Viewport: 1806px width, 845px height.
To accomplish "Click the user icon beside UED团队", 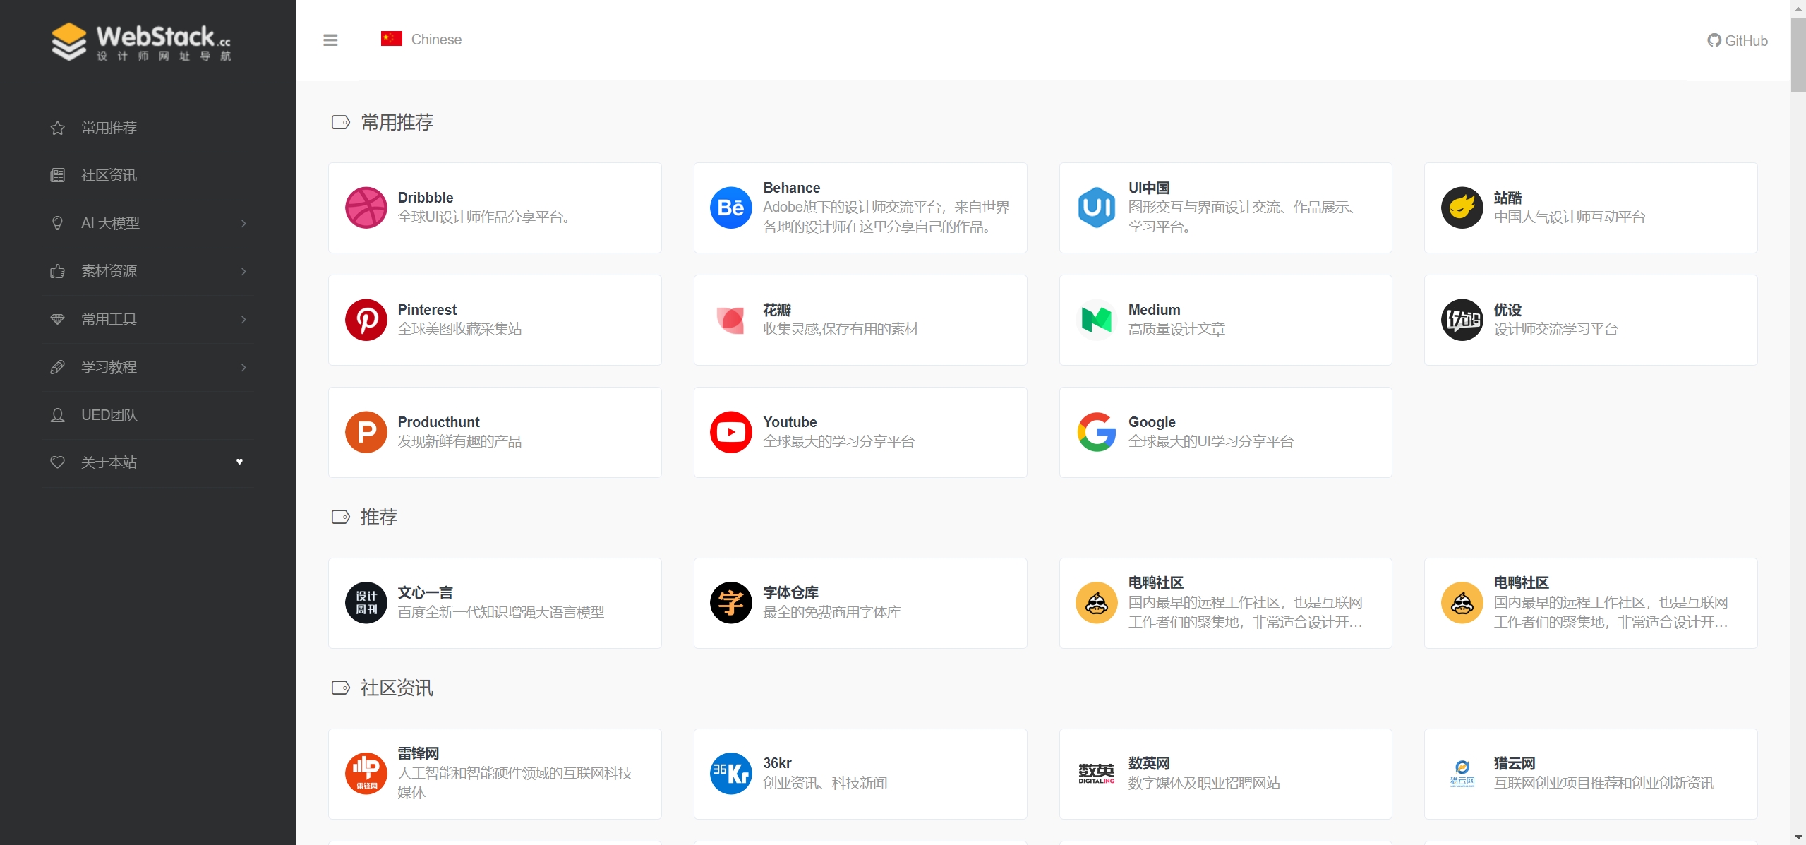I will pyautogui.click(x=57, y=415).
